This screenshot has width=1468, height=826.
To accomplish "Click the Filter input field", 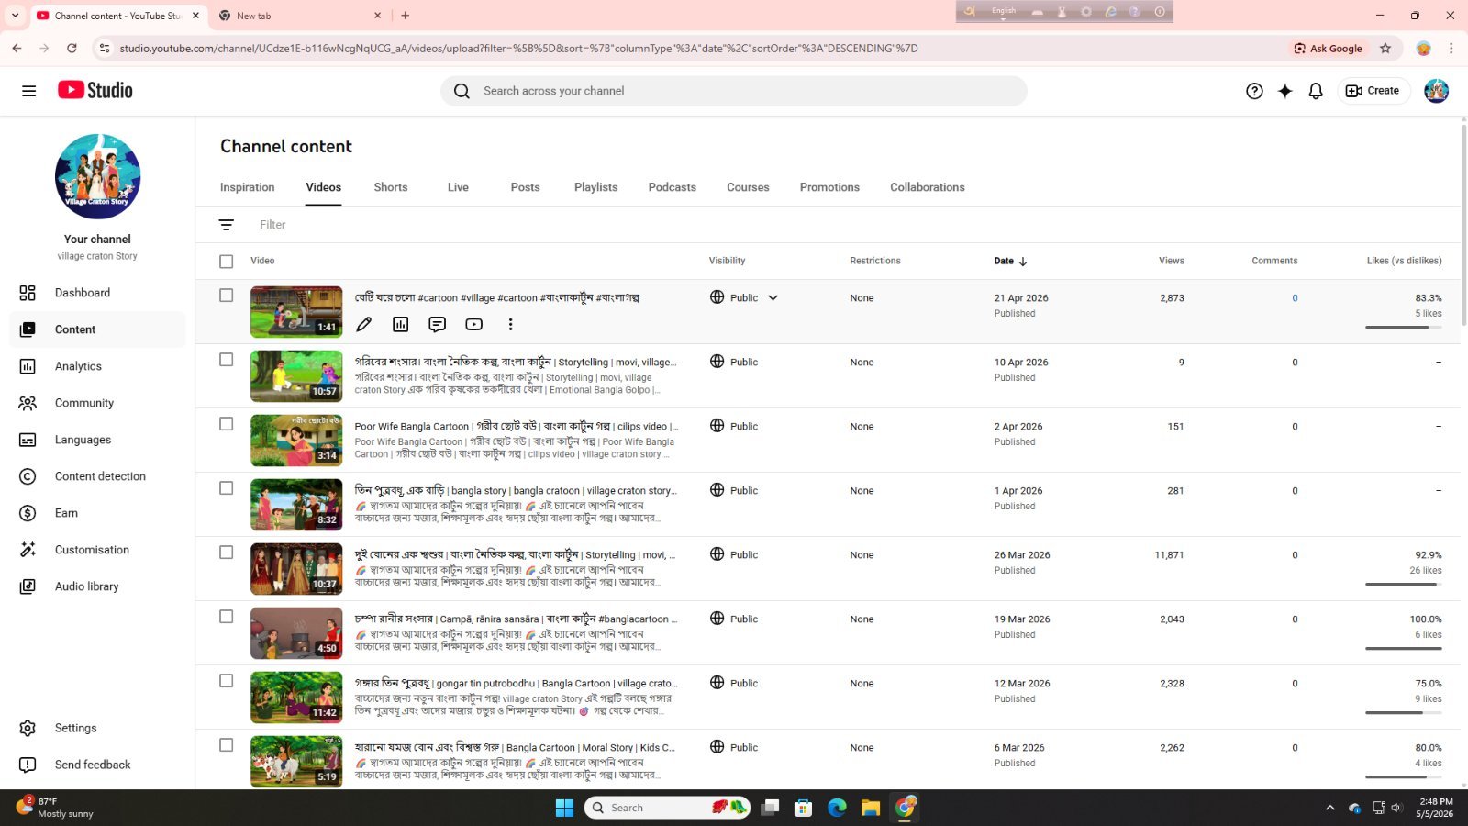I will point(272,225).
